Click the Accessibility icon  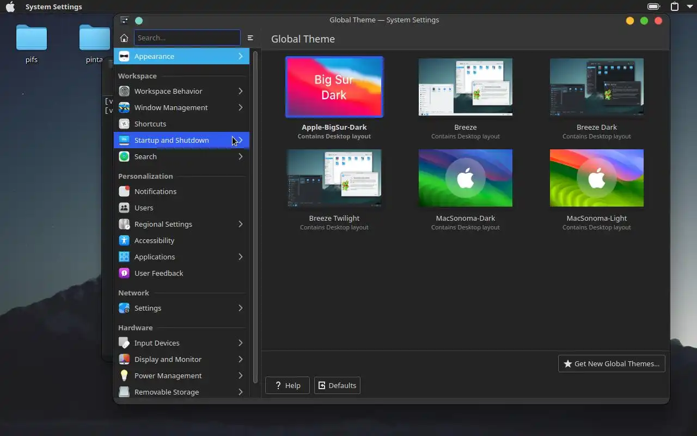[124, 240]
